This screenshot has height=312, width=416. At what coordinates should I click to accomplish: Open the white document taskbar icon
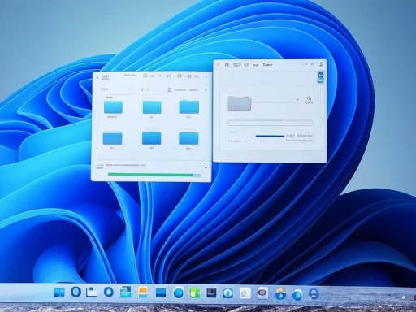point(245,293)
